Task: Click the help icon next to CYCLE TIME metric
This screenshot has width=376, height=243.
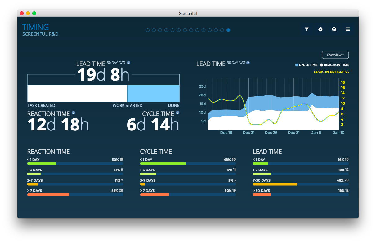Action: click(177, 113)
